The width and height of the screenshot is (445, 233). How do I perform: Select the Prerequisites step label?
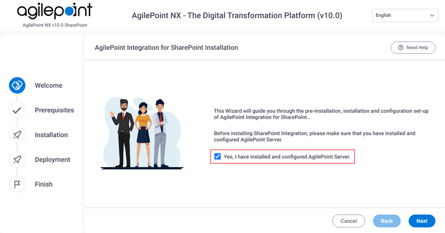[55, 110]
